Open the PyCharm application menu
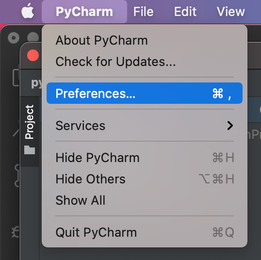 click(x=84, y=12)
